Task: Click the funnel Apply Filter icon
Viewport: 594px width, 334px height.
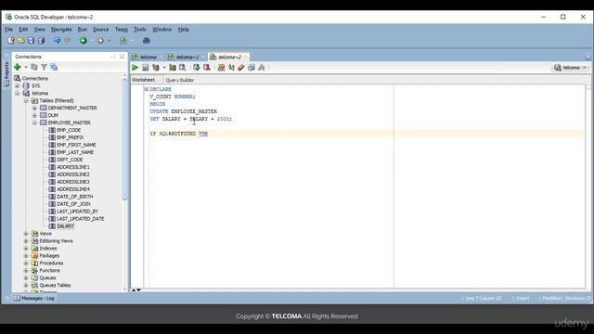Action: [44, 67]
